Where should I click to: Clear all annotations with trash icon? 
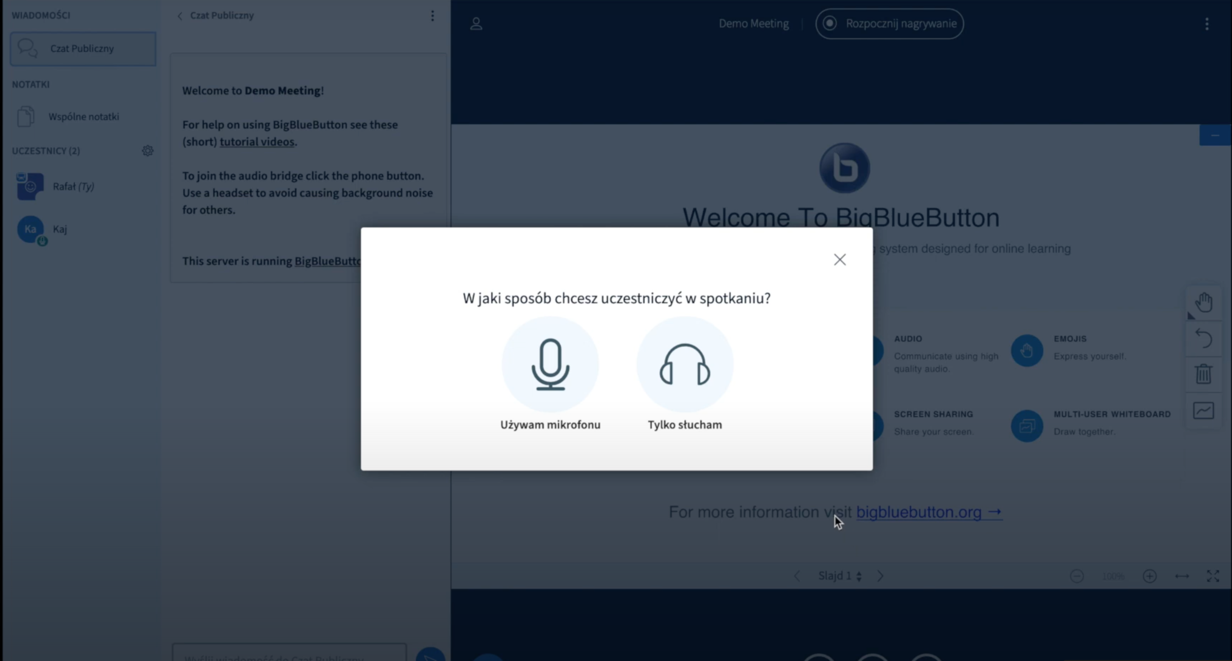point(1203,374)
